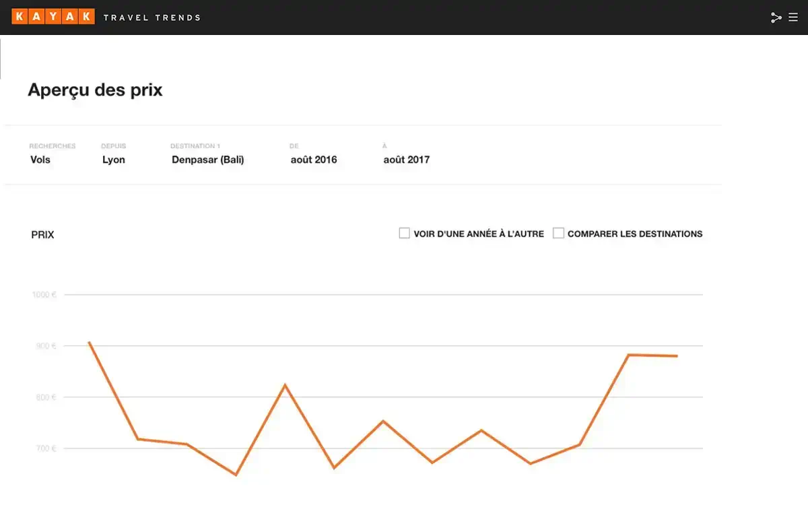Open the end date août 2017

point(407,160)
